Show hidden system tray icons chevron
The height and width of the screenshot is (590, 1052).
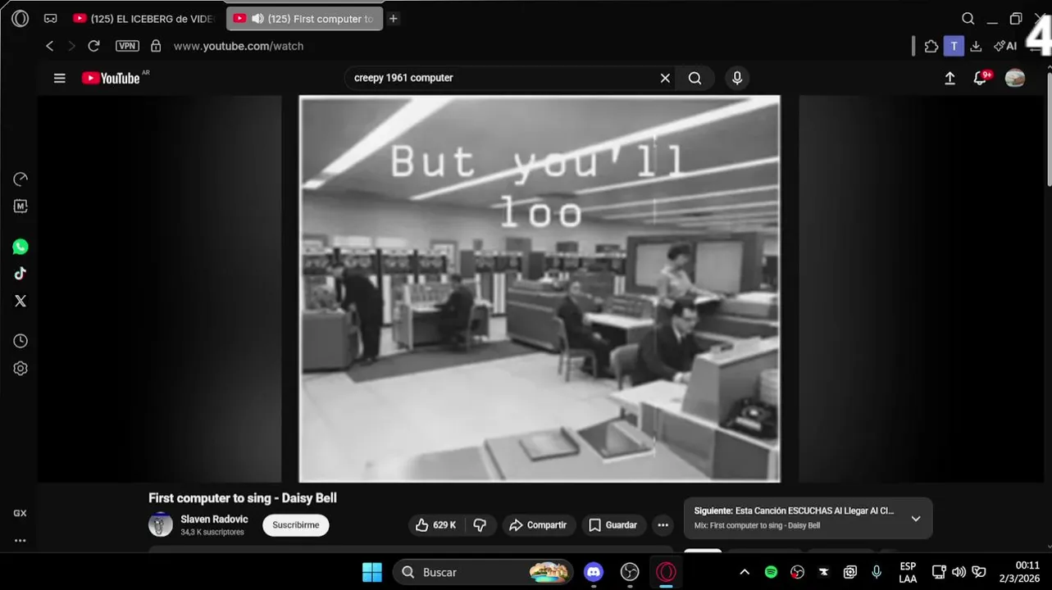tap(745, 572)
